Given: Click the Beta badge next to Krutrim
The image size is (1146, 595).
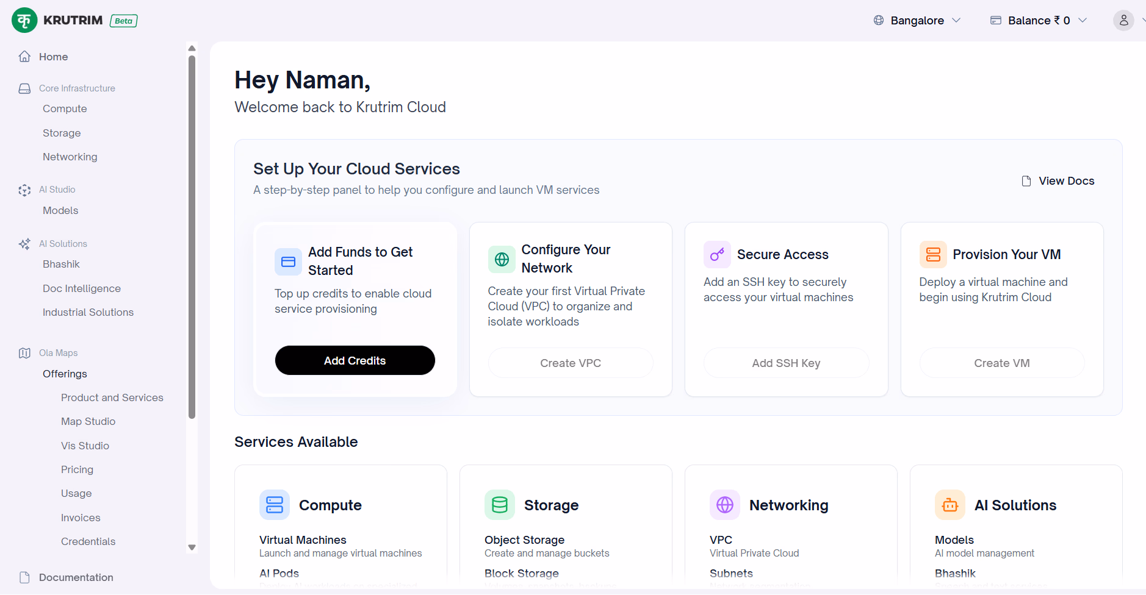Looking at the screenshot, I should [123, 21].
